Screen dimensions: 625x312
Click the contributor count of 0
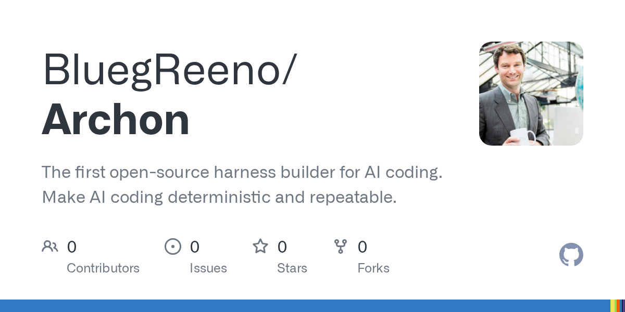[x=72, y=247]
